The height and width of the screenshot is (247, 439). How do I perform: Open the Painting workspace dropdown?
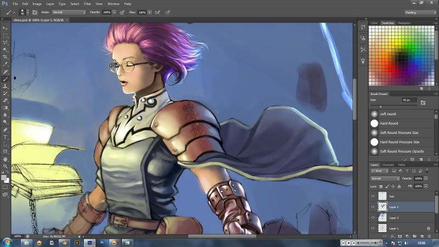click(420, 12)
